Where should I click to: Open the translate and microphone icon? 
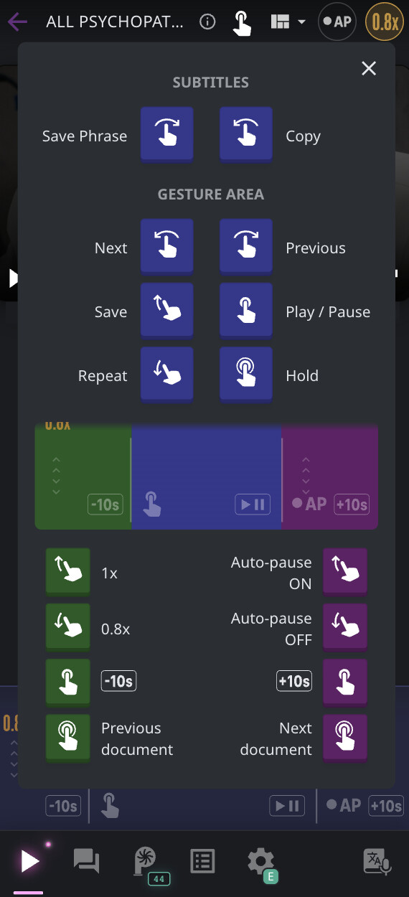point(378,861)
